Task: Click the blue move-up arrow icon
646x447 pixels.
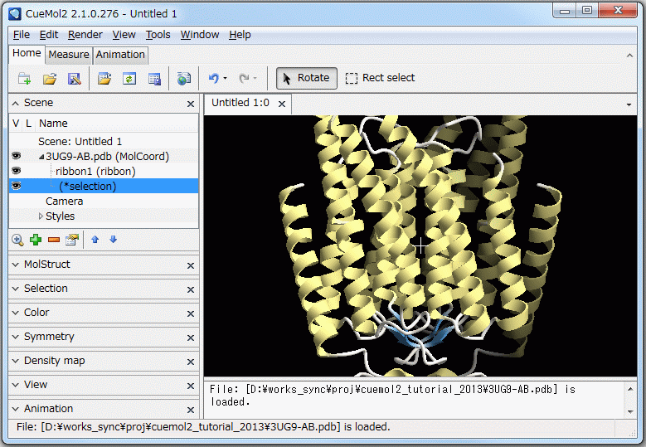Action: pos(95,240)
